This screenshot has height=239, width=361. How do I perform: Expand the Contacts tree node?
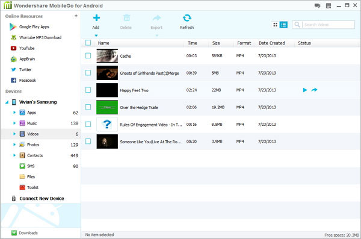[x=14, y=155]
